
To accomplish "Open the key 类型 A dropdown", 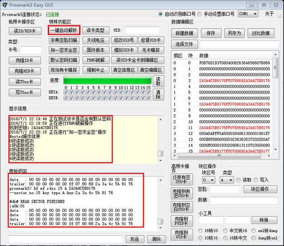I will (x=227, y=180).
